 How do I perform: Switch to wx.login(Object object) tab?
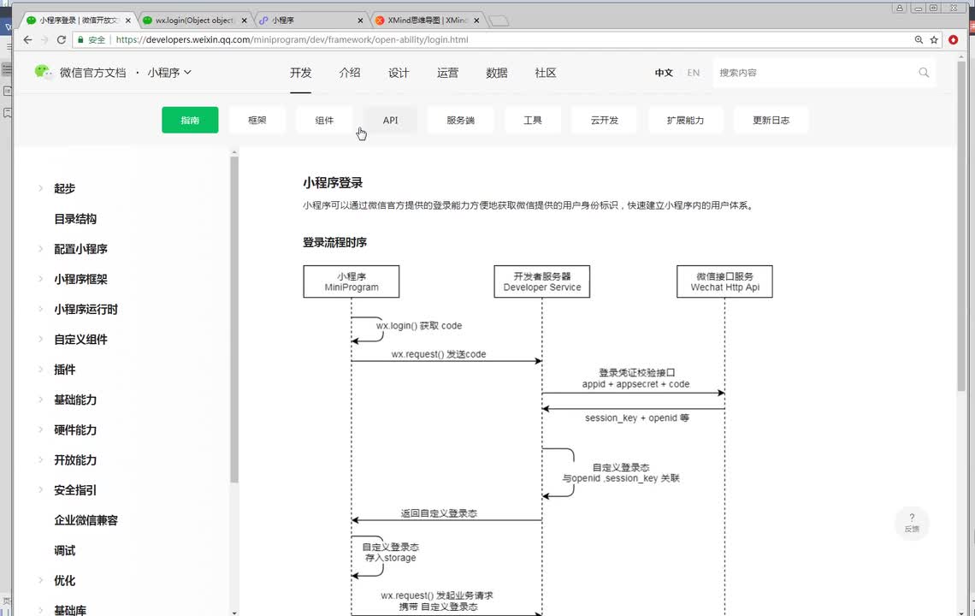194,20
